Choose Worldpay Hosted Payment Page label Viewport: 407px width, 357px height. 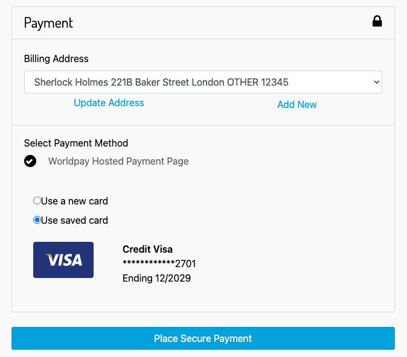point(118,161)
